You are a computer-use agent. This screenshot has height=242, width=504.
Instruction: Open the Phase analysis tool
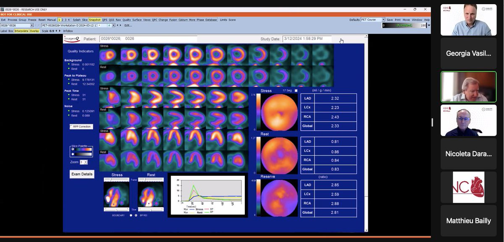[200, 20]
